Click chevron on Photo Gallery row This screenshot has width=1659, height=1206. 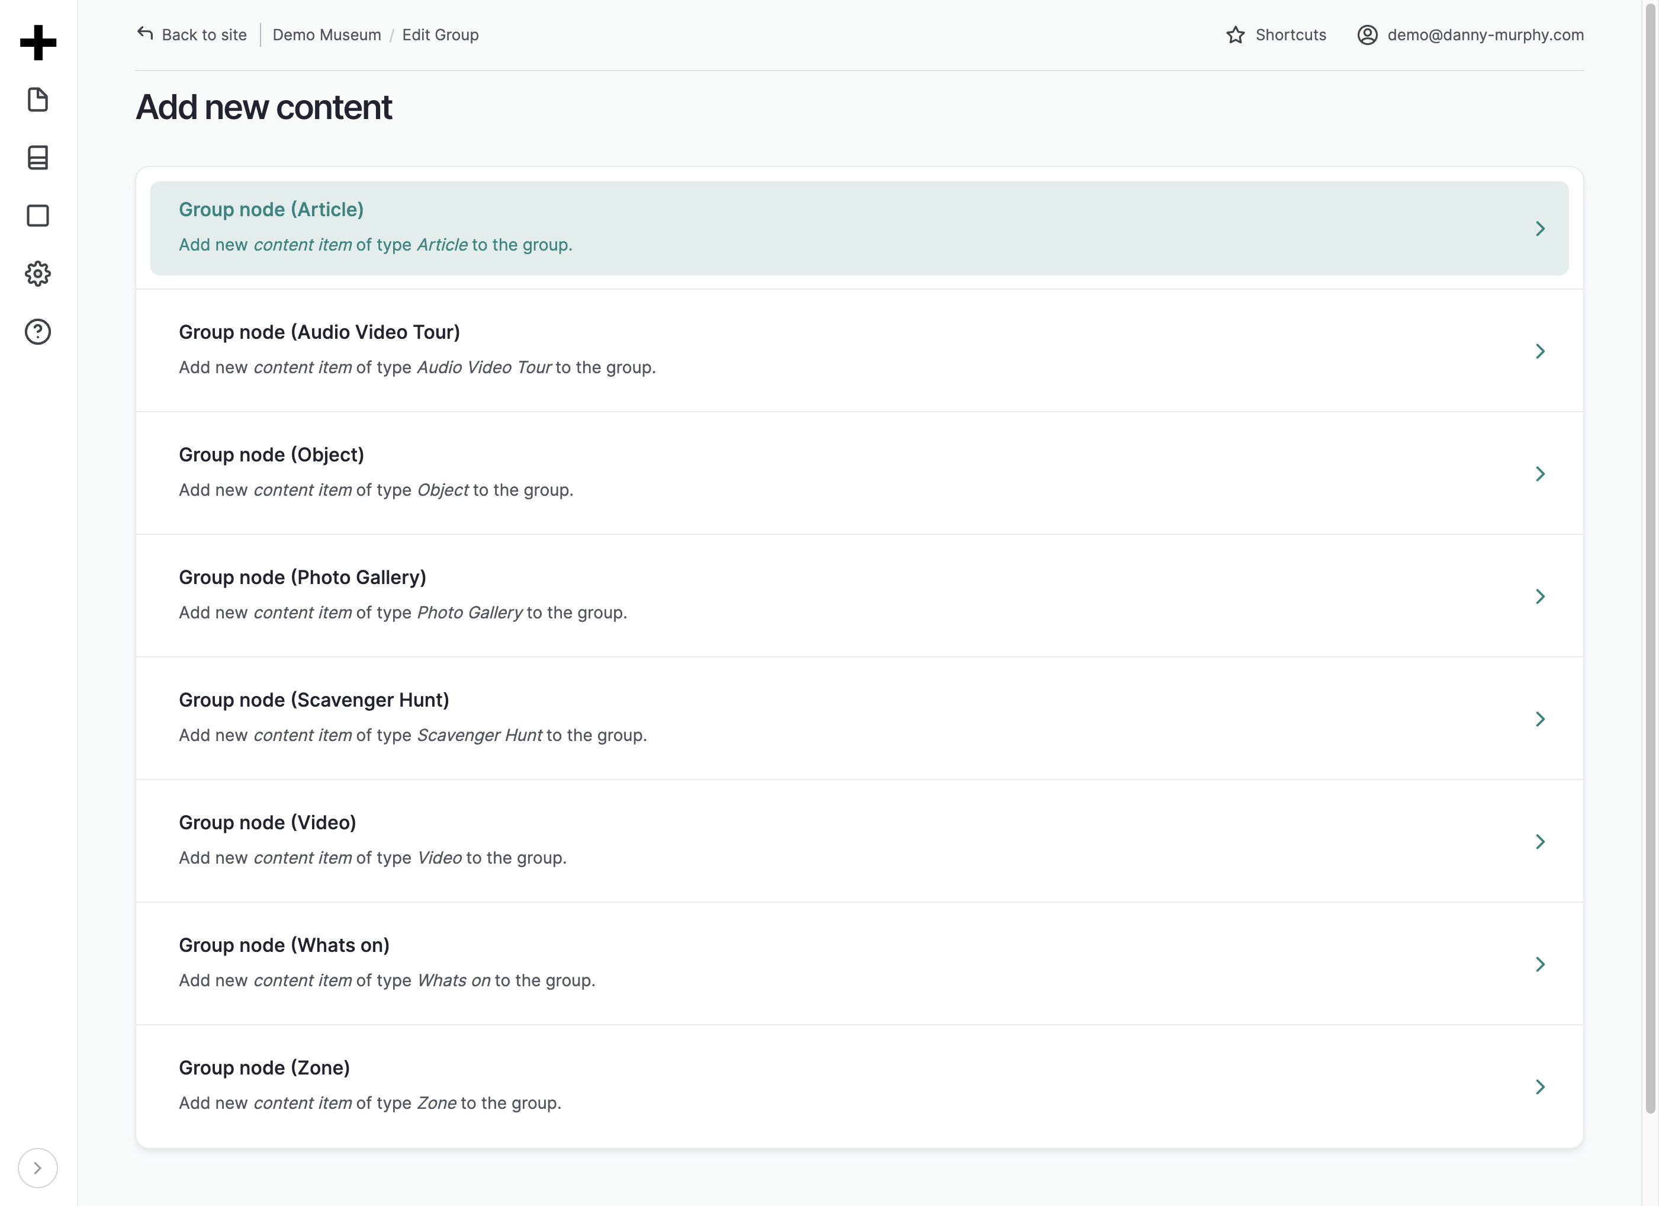tap(1541, 596)
